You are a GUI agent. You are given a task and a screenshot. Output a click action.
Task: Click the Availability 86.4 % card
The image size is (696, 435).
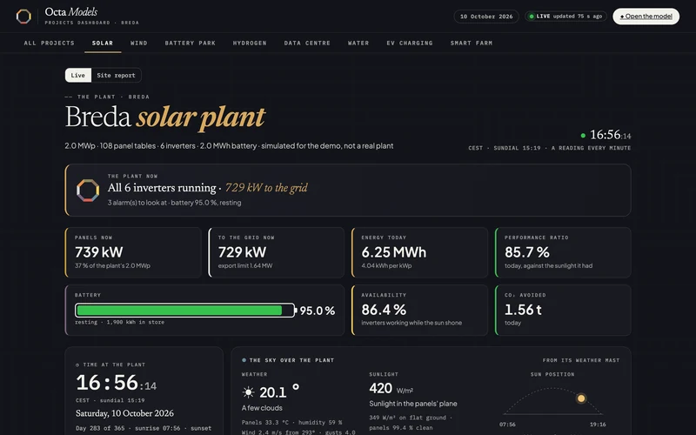tap(419, 311)
